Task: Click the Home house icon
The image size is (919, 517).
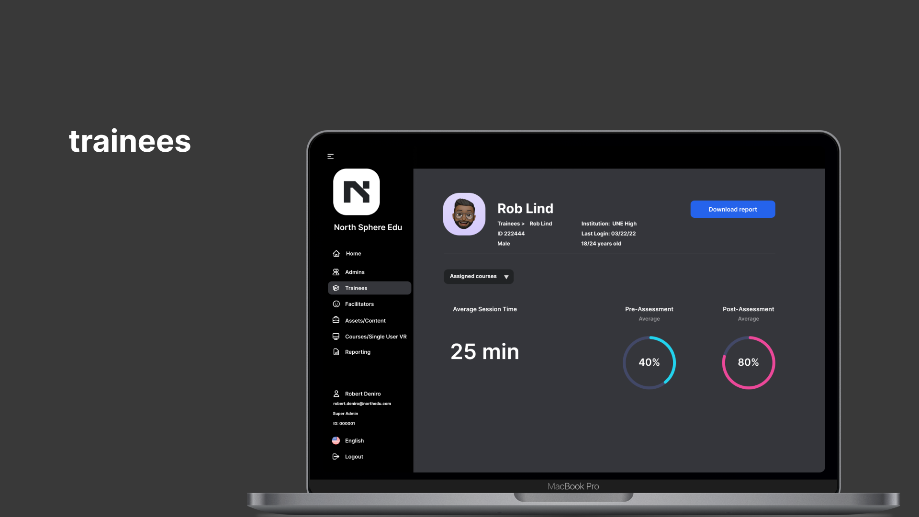Action: (336, 253)
